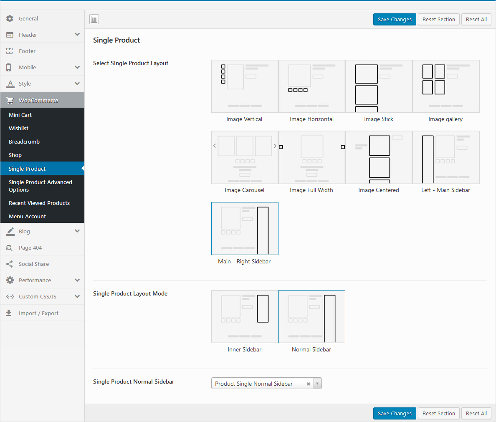Click the bottom Save Changes button

[395, 414]
